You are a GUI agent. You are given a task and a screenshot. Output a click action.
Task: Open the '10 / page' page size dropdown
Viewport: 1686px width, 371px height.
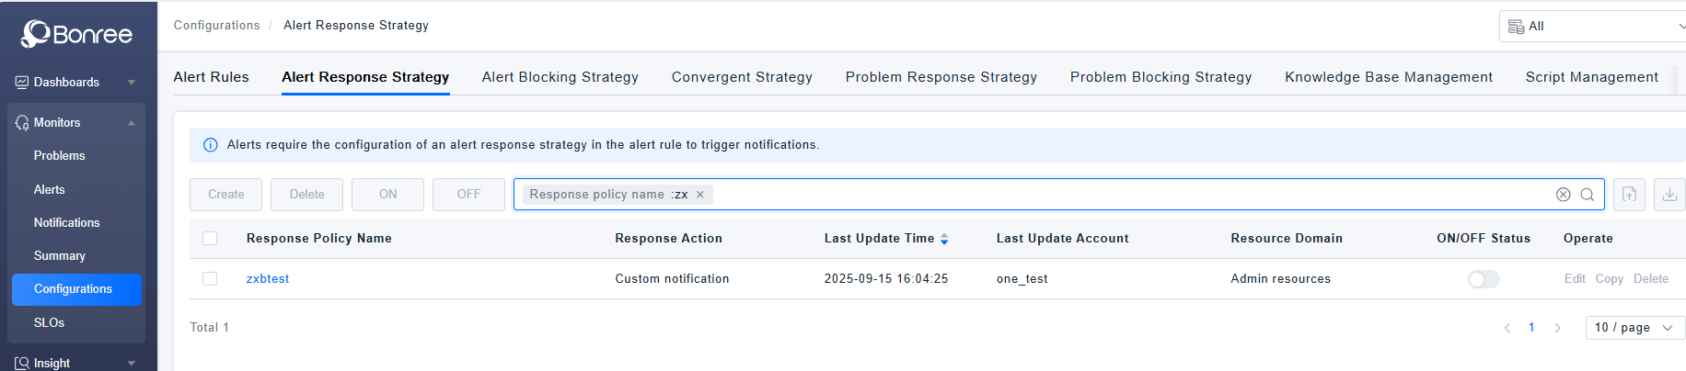click(1634, 328)
